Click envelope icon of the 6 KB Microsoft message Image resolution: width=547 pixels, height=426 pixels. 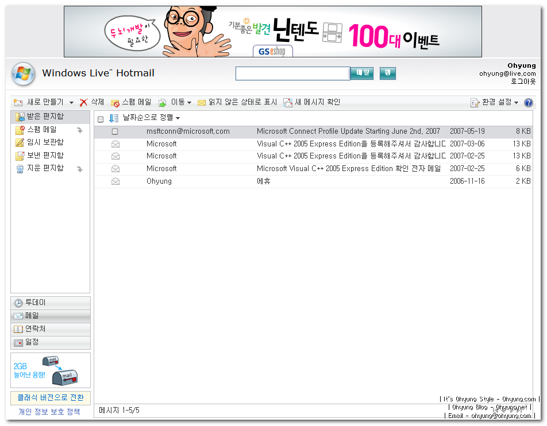coord(115,169)
